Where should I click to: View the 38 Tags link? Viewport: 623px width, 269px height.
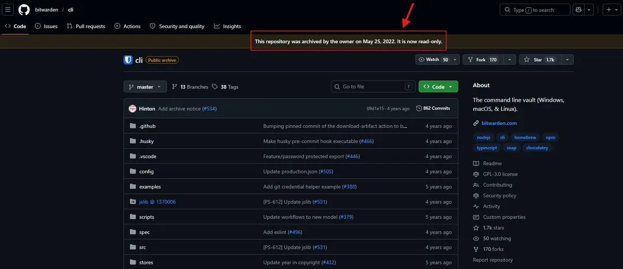click(x=226, y=87)
